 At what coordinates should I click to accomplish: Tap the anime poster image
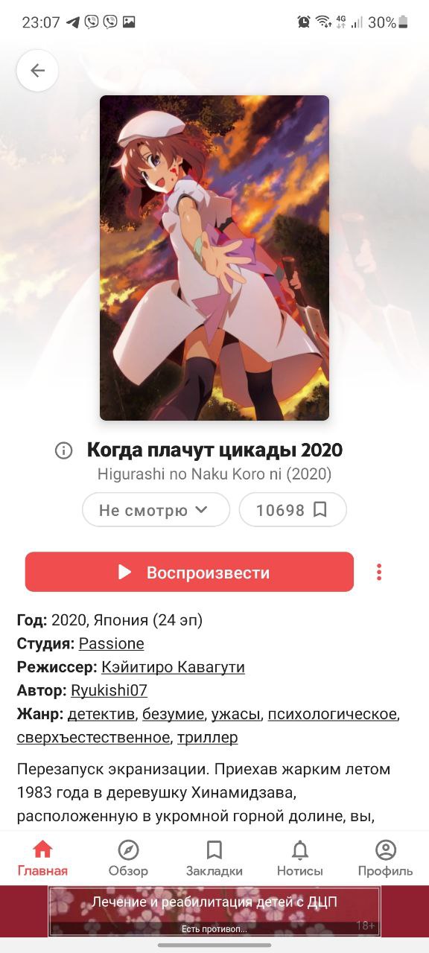click(x=214, y=258)
